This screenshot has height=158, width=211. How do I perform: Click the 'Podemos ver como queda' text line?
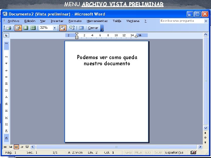(107, 57)
